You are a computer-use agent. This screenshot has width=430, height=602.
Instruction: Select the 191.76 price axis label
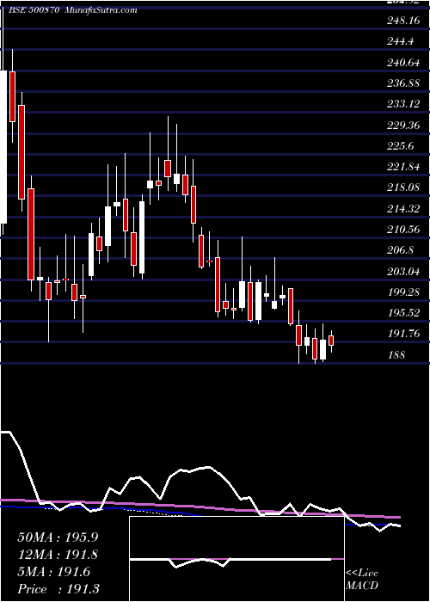tap(403, 334)
